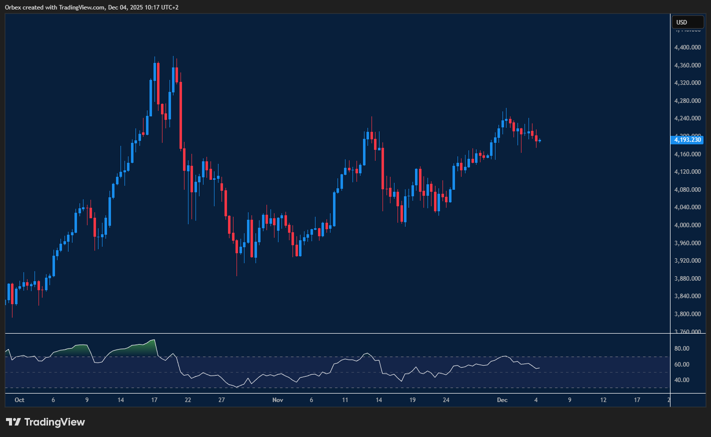Click the Orbex TradingView.com header caption
Image resolution: width=711 pixels, height=437 pixels.
coord(91,7)
